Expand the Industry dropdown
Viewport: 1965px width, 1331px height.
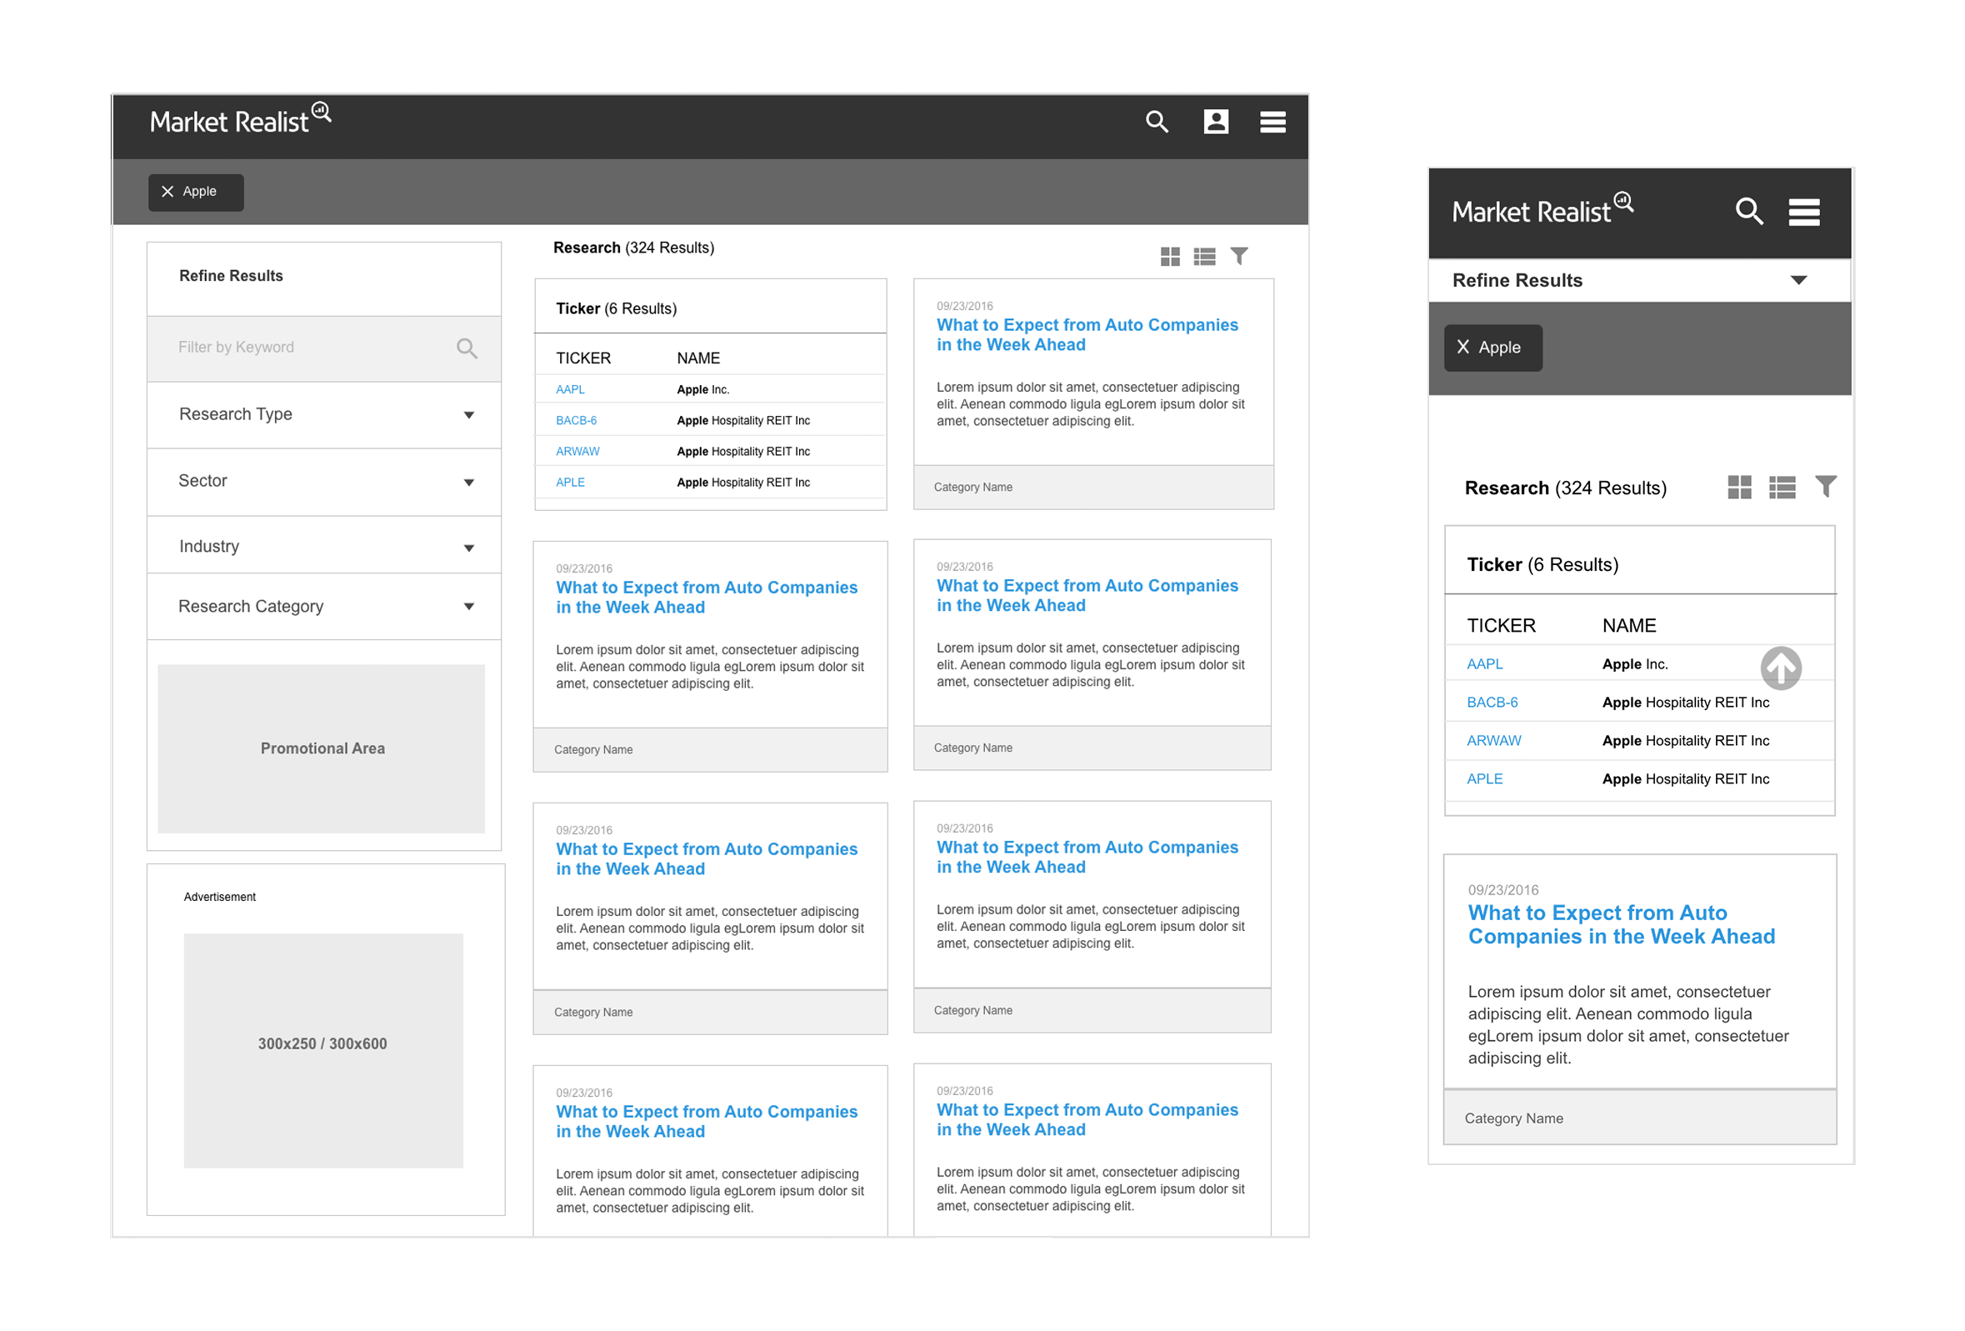pos(324,546)
